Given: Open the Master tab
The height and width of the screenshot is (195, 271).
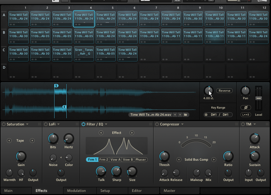Looking at the screenshot, I should 169,191.
